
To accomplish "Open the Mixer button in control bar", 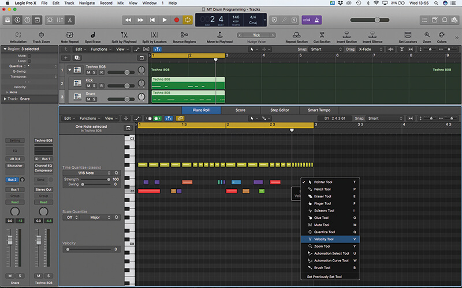I will pos(60,20).
